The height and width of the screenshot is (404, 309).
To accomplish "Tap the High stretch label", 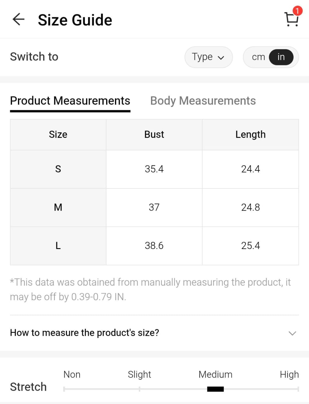I will (289, 375).
